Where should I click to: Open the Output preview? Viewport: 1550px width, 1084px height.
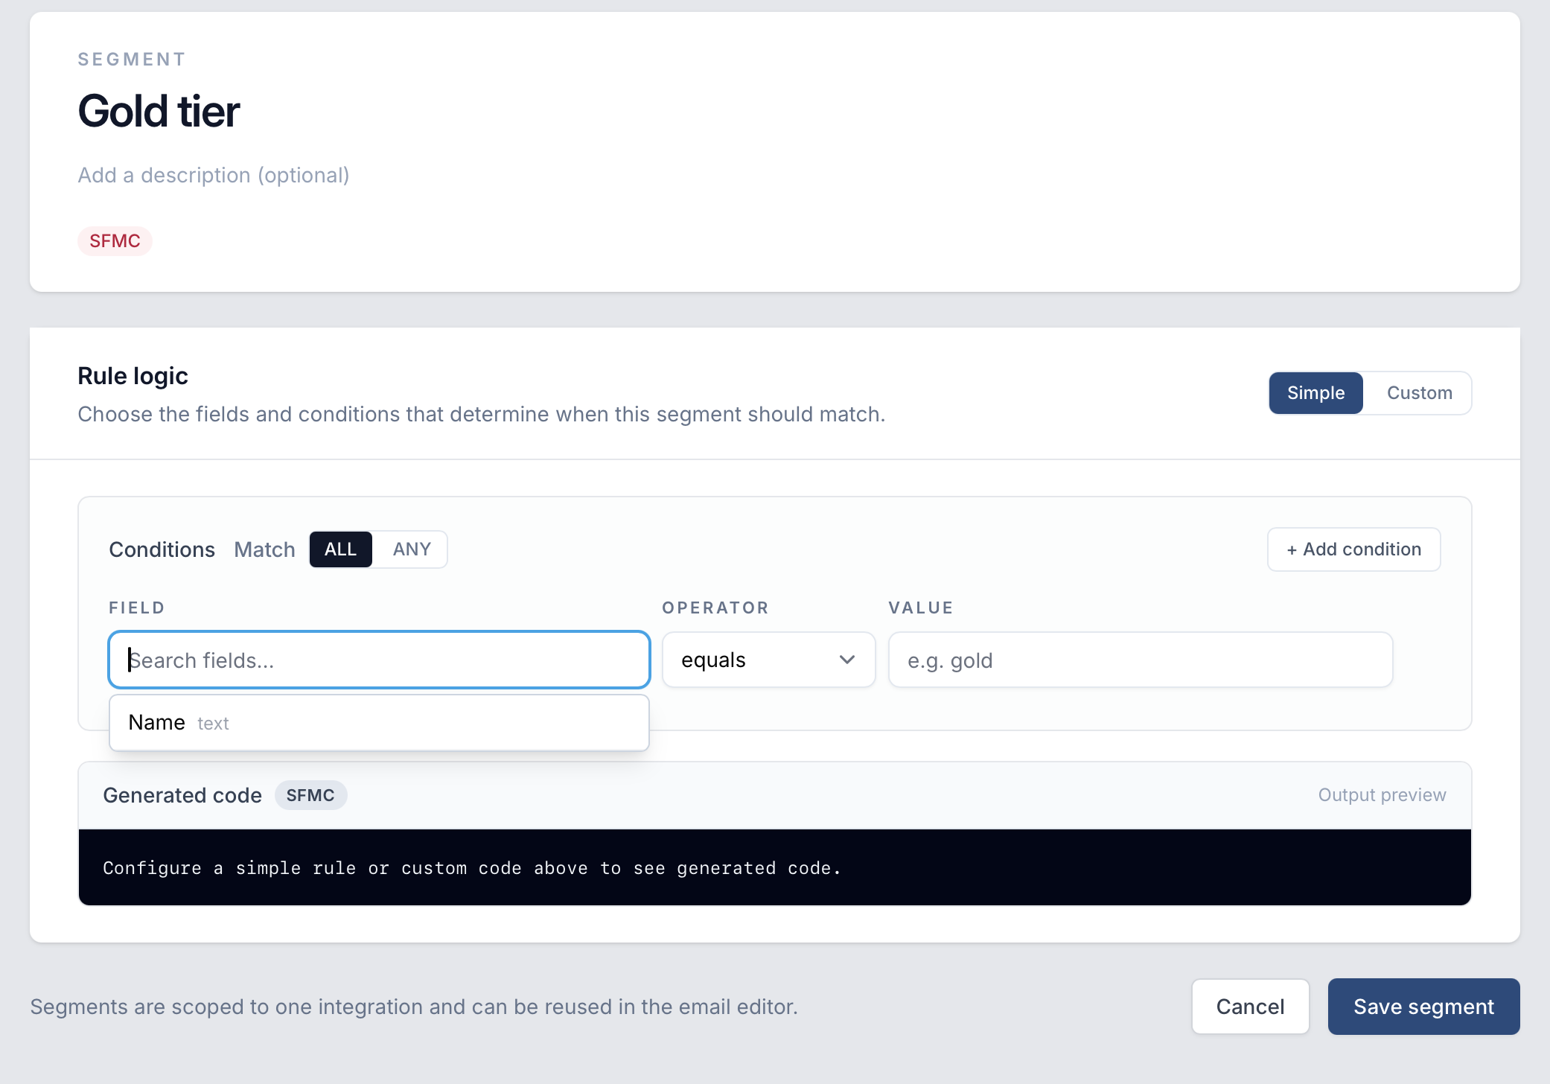1382,794
